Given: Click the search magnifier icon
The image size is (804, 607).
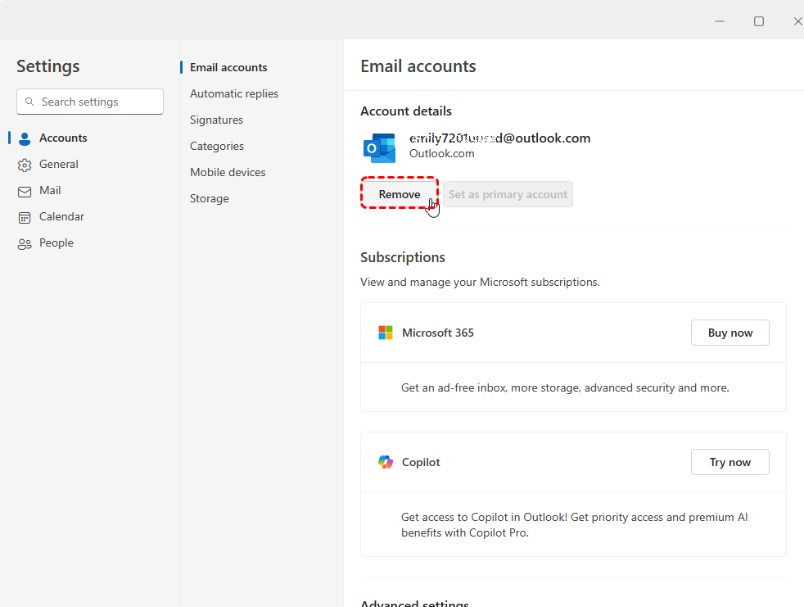Looking at the screenshot, I should 30,102.
